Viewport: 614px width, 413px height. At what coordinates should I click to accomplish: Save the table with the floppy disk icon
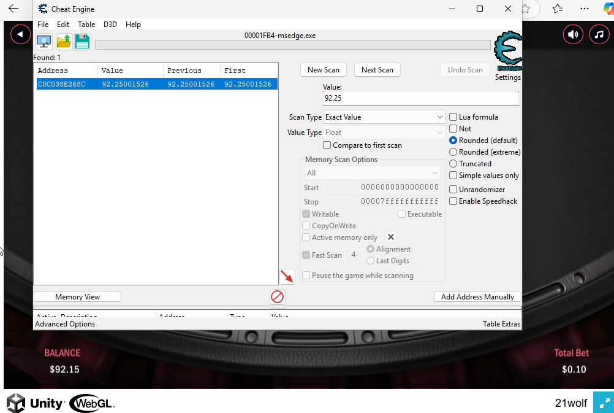click(x=83, y=42)
